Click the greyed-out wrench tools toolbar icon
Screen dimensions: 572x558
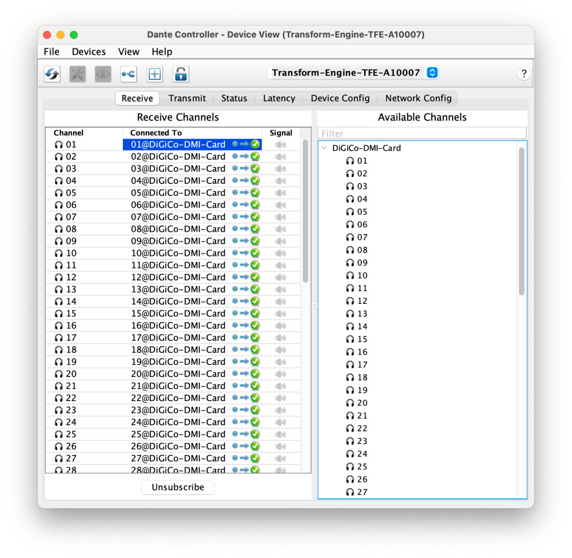pos(78,74)
